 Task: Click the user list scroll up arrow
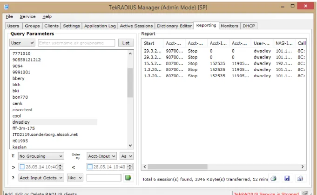pyautogui.click(x=130, y=54)
